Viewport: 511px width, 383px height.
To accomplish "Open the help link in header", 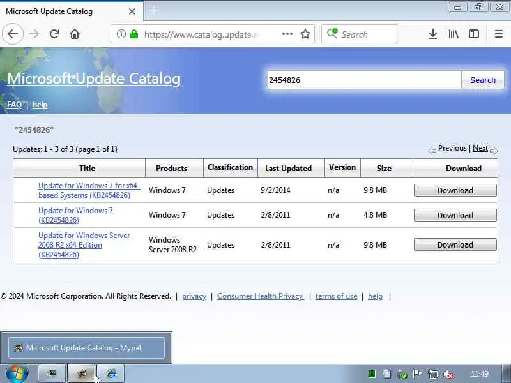I will [x=40, y=105].
